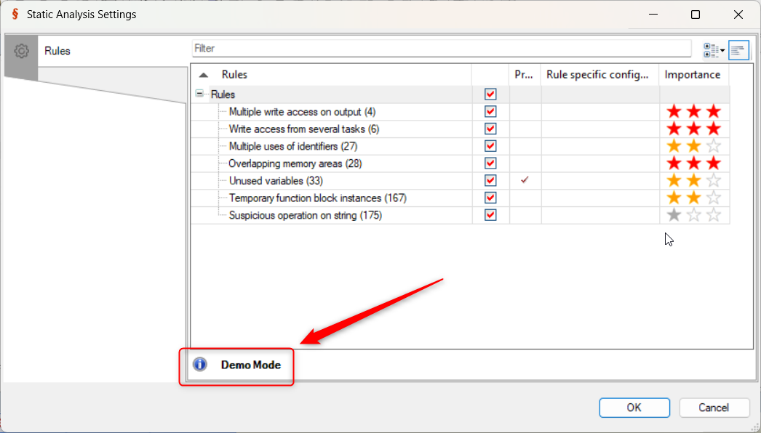Click the importance stars for Overlapping memory areas

[693, 163]
